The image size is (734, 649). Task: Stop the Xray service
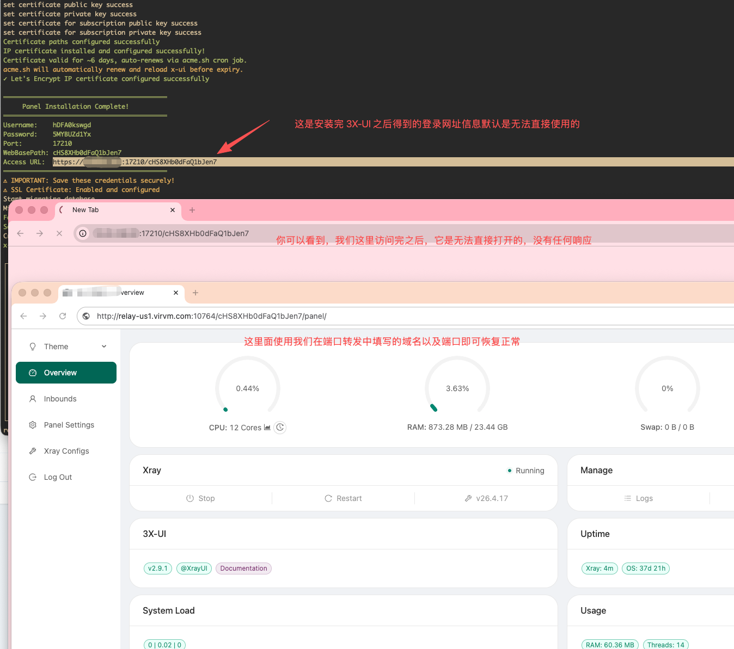200,498
